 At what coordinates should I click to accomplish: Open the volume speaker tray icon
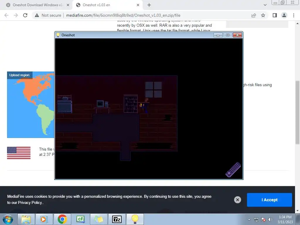tap(270, 219)
